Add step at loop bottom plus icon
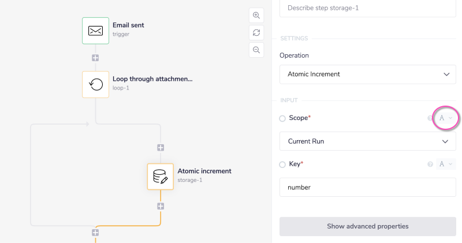462x243 pixels. [95, 233]
